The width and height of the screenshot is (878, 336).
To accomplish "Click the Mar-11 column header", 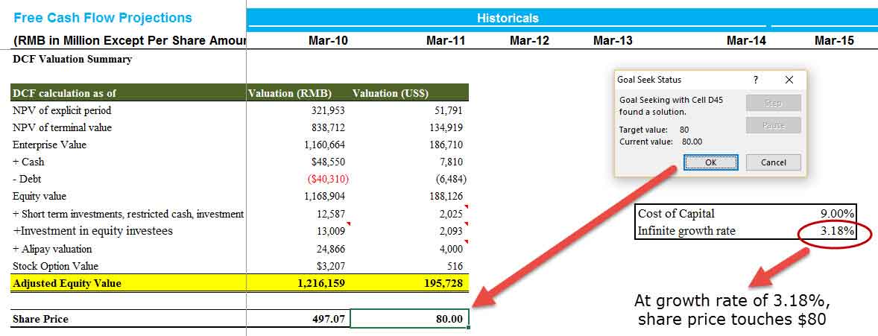I will [x=445, y=41].
